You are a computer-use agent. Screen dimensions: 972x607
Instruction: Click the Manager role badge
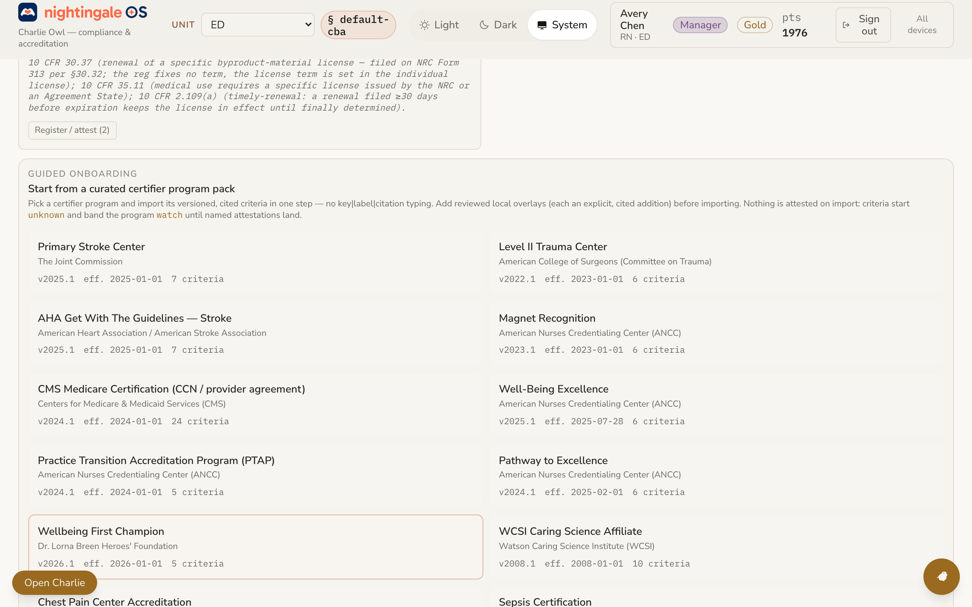pyautogui.click(x=700, y=25)
